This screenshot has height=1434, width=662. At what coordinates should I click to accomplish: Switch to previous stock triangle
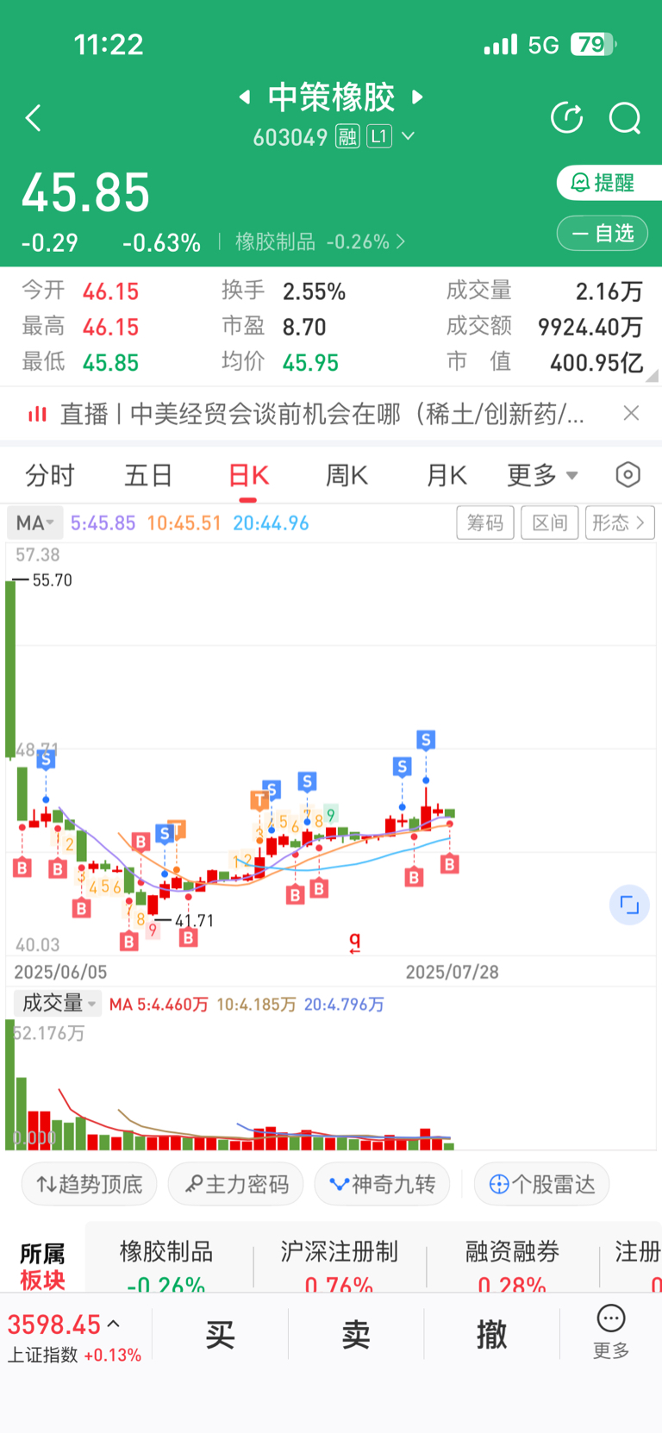tap(245, 97)
